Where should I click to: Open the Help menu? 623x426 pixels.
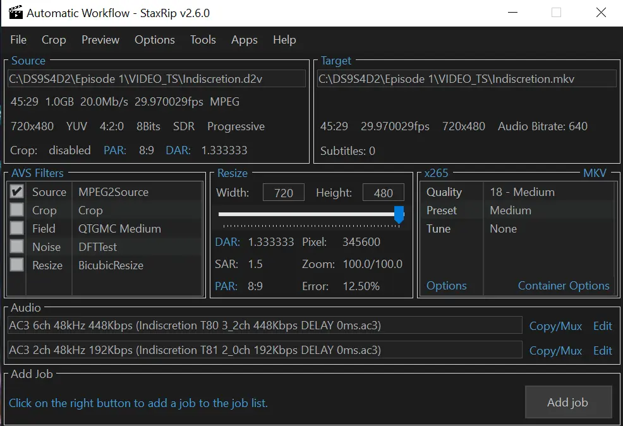coord(284,40)
